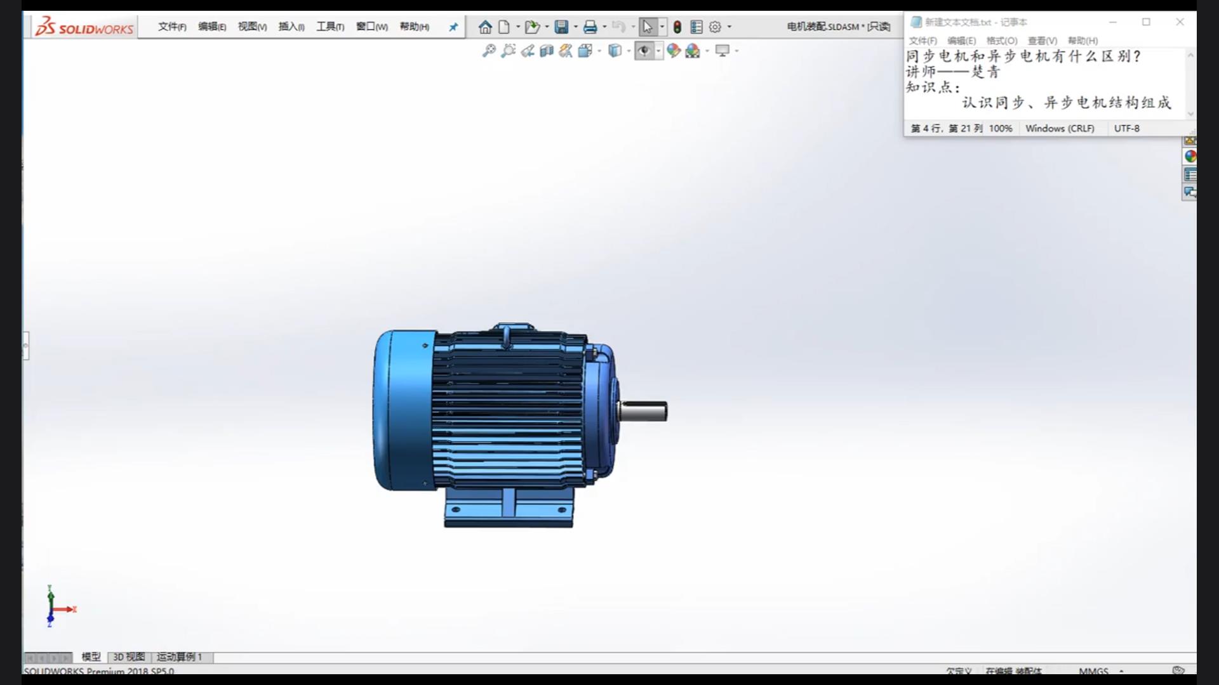Open SolidWorks 插入(I) menu
This screenshot has height=685, width=1219.
pos(291,27)
